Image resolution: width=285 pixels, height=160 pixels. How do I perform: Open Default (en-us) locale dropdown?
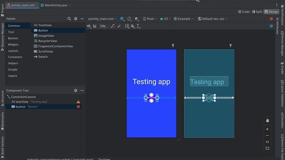click(212, 19)
